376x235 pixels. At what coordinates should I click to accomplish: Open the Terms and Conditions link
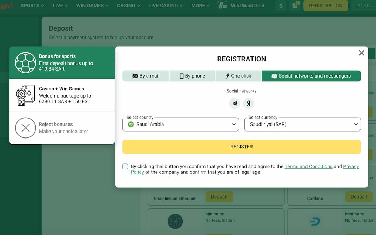click(308, 166)
